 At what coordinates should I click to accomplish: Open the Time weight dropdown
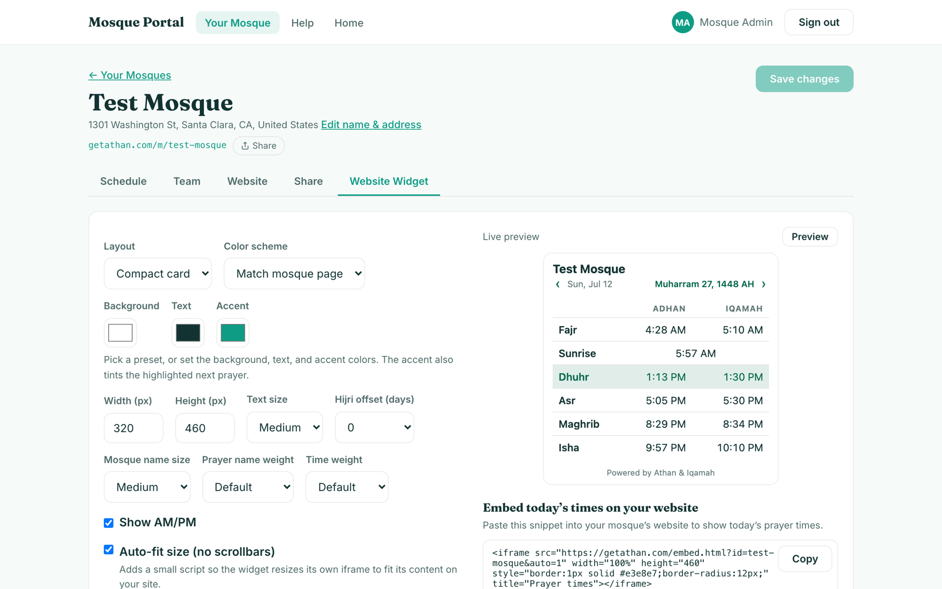[347, 487]
